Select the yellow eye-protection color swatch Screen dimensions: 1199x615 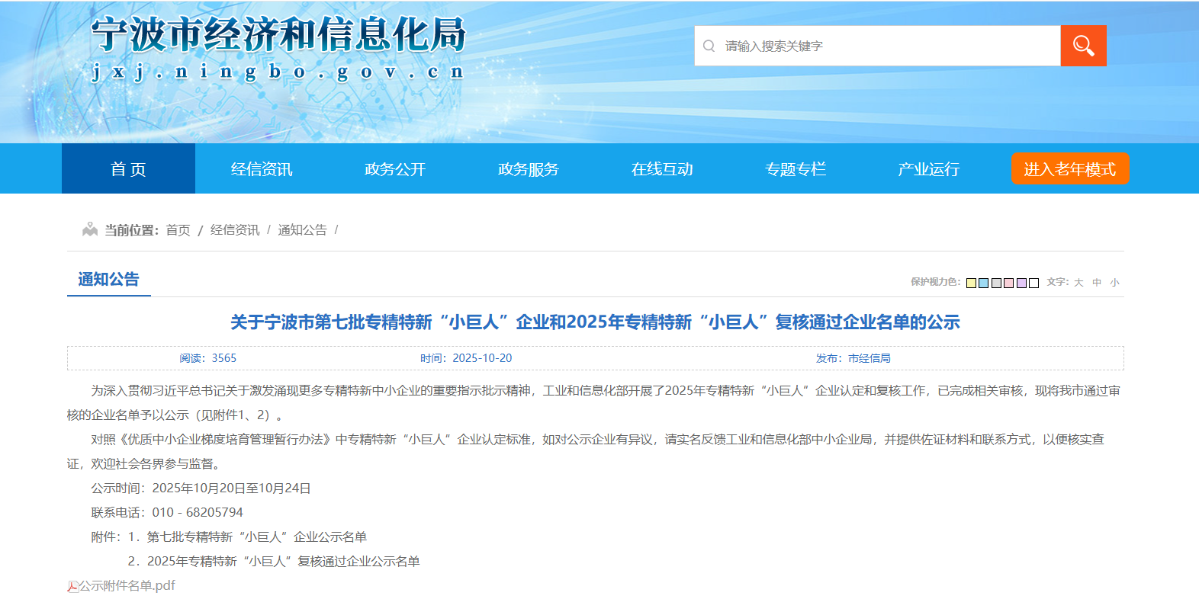971,283
